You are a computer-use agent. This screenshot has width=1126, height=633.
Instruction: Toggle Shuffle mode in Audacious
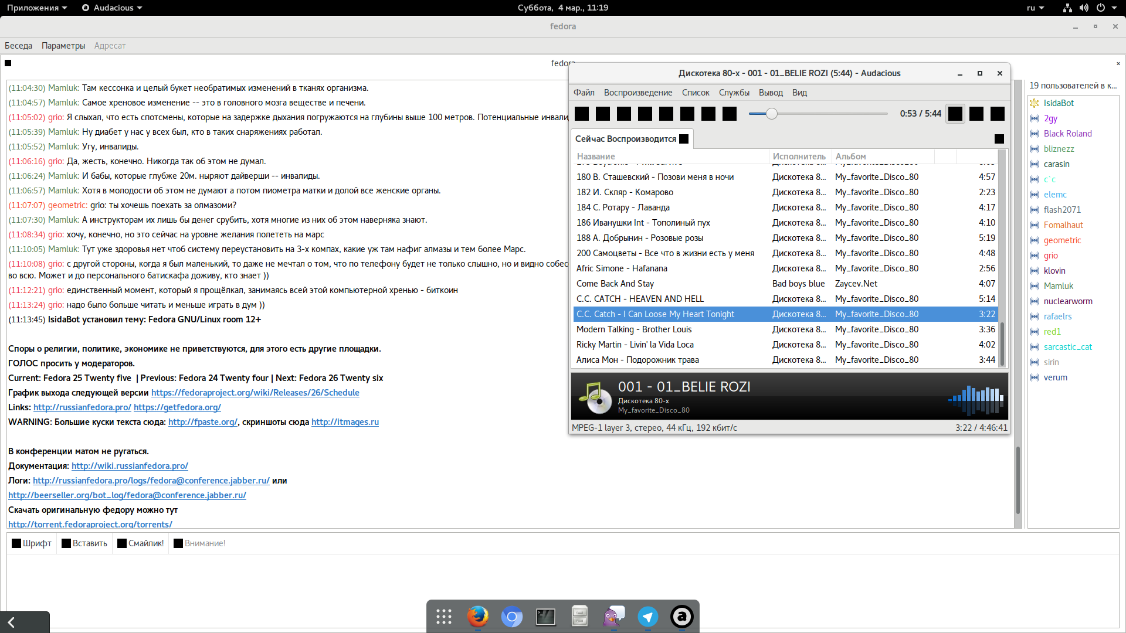(x=976, y=114)
